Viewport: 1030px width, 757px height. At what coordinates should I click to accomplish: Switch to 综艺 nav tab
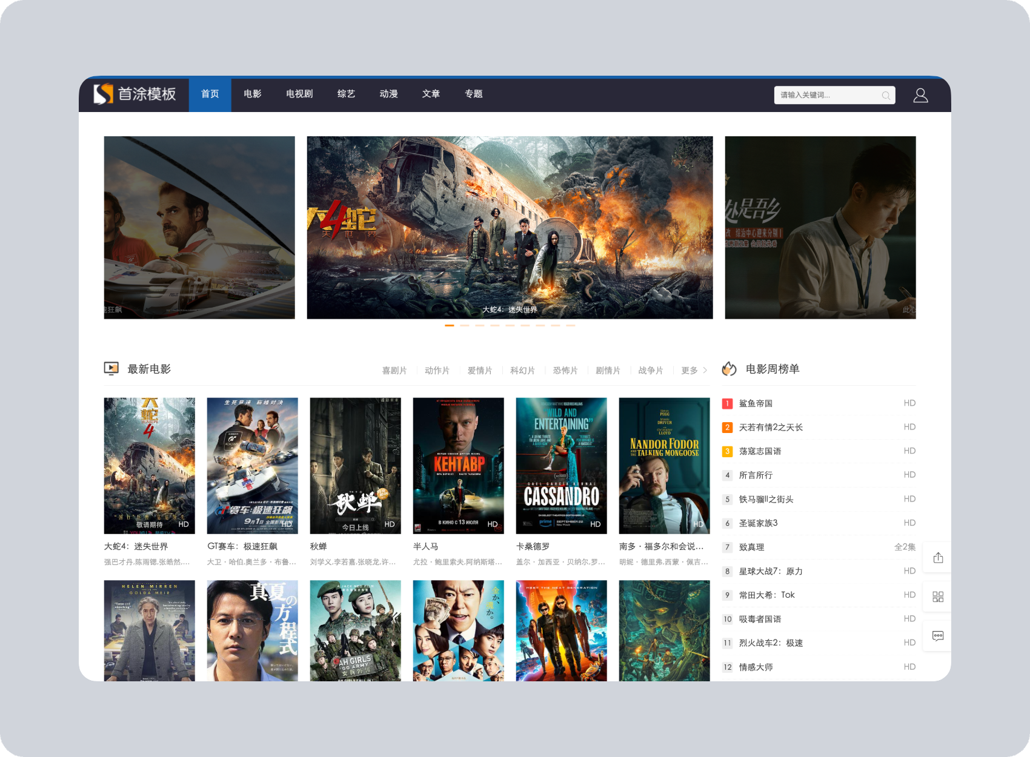pos(347,94)
